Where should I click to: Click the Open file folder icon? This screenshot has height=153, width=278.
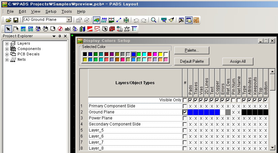tap(8, 20)
